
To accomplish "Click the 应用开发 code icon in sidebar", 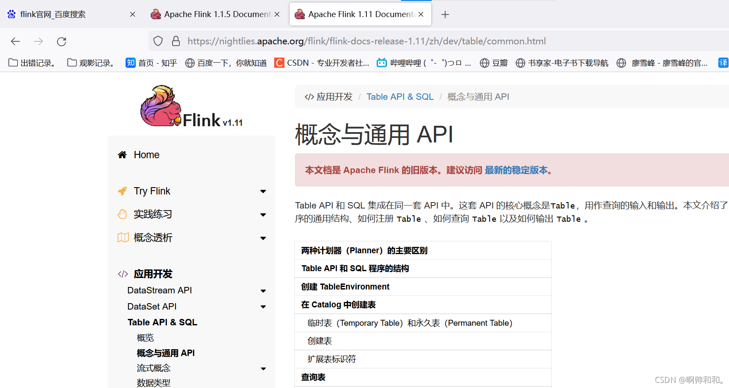I will click(x=123, y=274).
